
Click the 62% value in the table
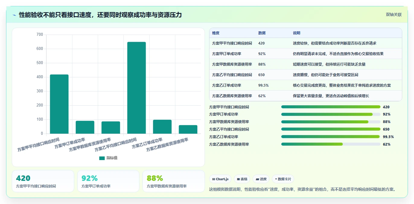(262, 96)
